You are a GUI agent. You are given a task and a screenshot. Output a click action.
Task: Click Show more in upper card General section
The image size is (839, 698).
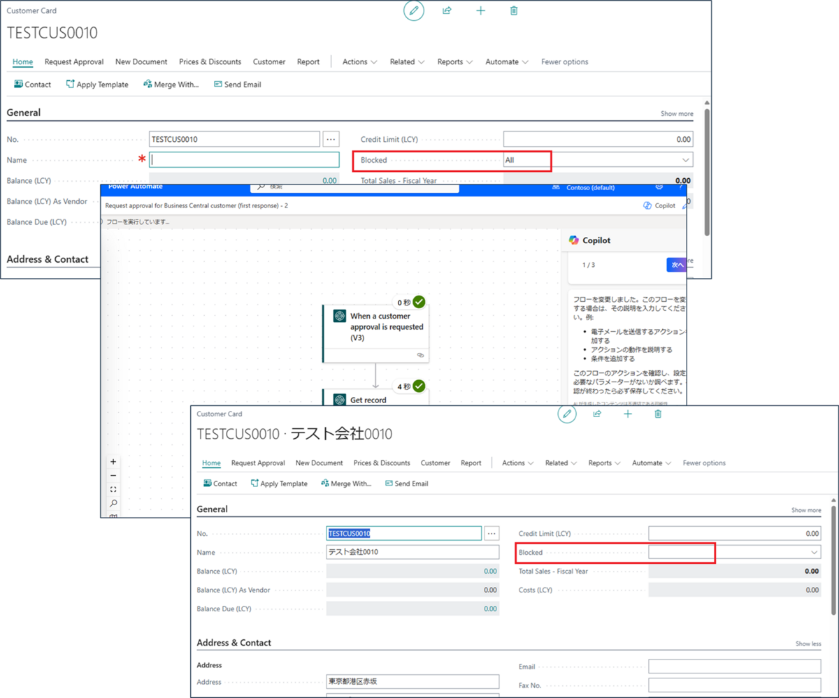(677, 113)
